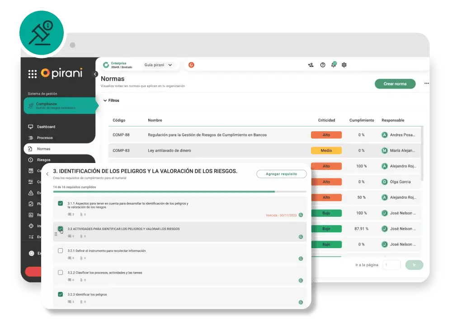The width and height of the screenshot is (452, 326).
Task: Collapse the sidebar with the arrow handle
Action: click(x=95, y=74)
